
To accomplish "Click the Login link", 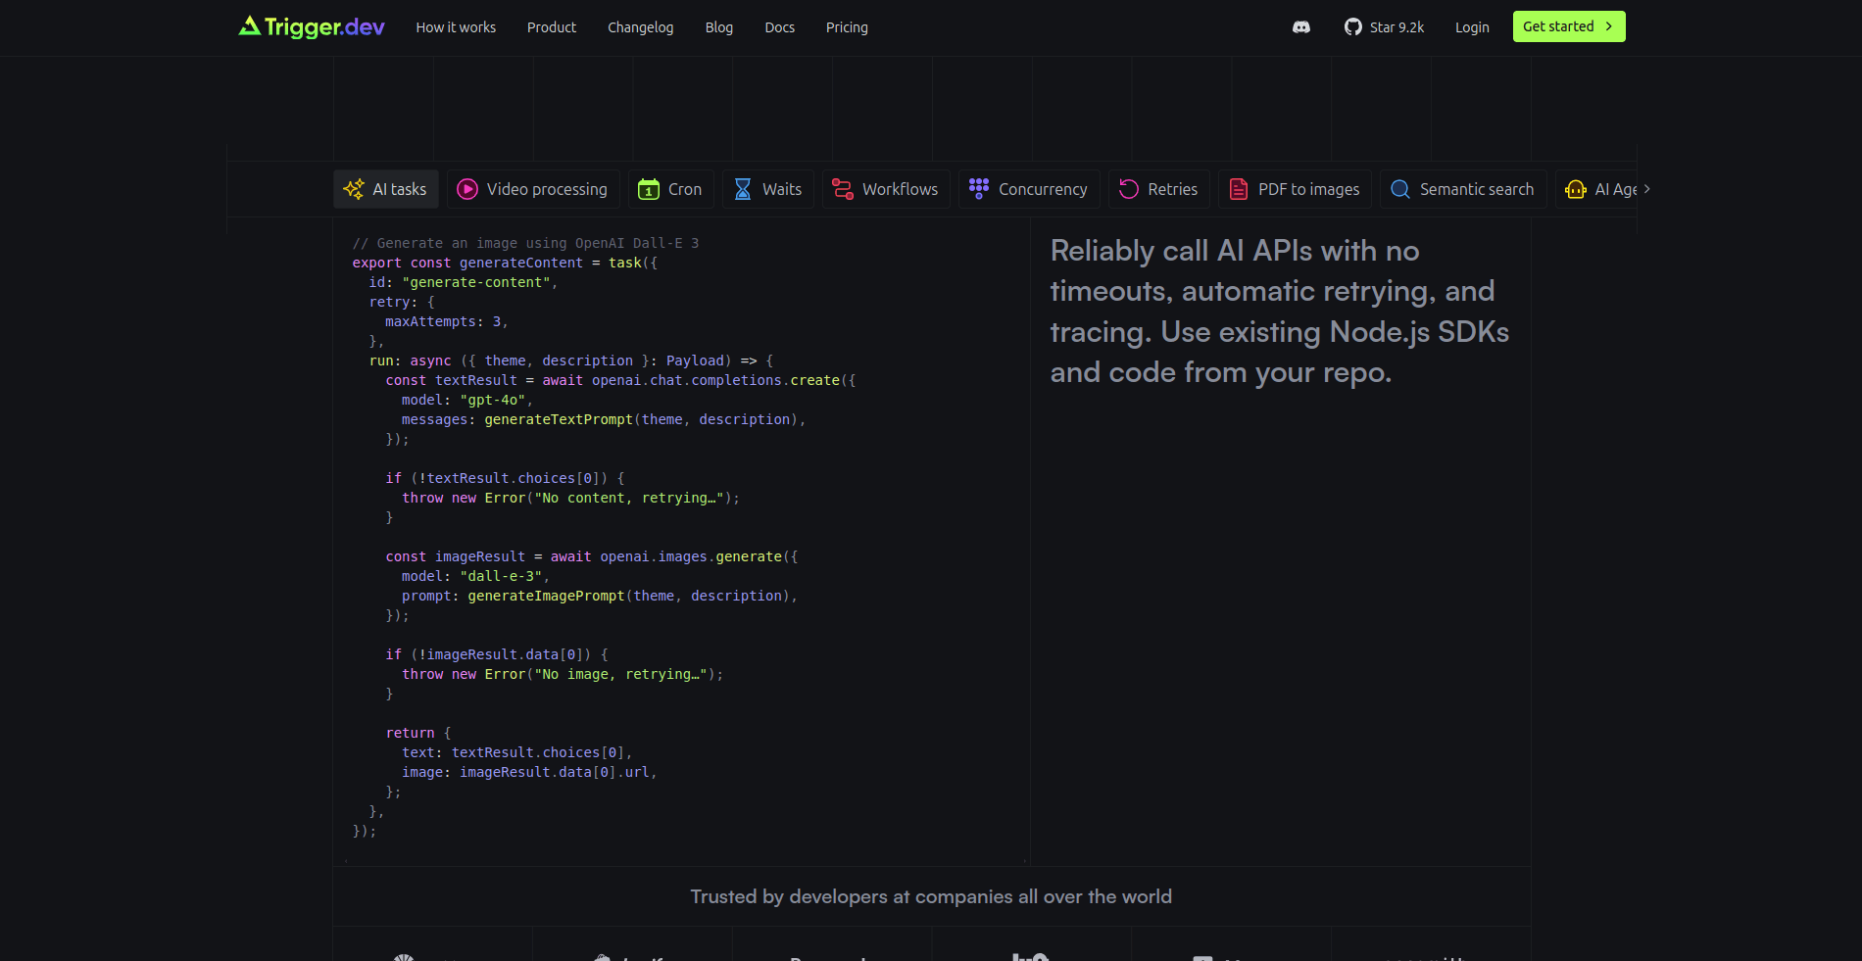I will 1472,27.
